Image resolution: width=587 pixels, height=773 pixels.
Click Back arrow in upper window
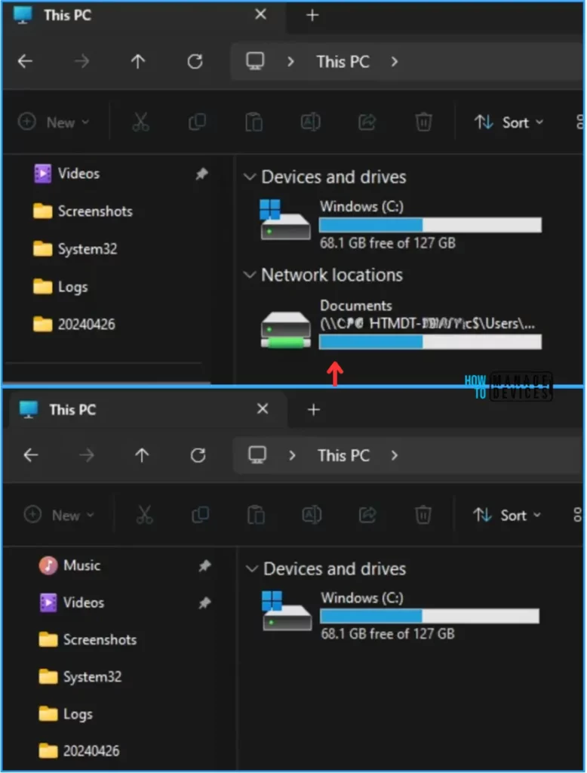[x=25, y=62]
